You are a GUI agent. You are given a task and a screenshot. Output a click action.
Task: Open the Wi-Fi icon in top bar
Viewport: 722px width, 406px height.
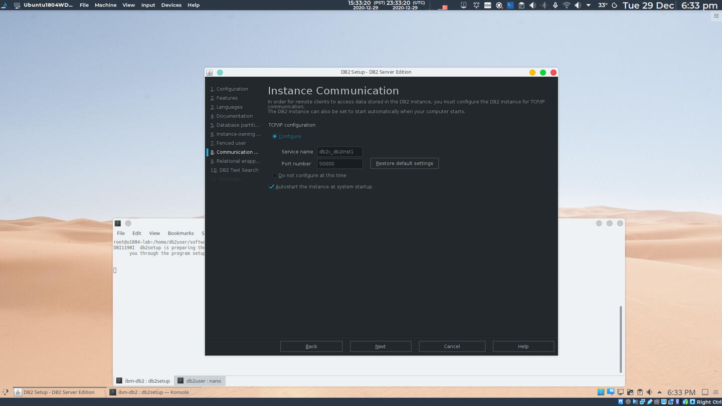[567, 5]
